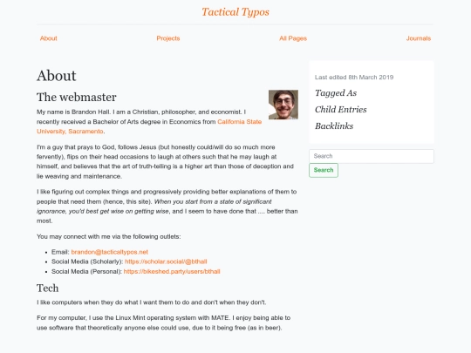Follow the California State University, Sacramento link

[149, 126]
